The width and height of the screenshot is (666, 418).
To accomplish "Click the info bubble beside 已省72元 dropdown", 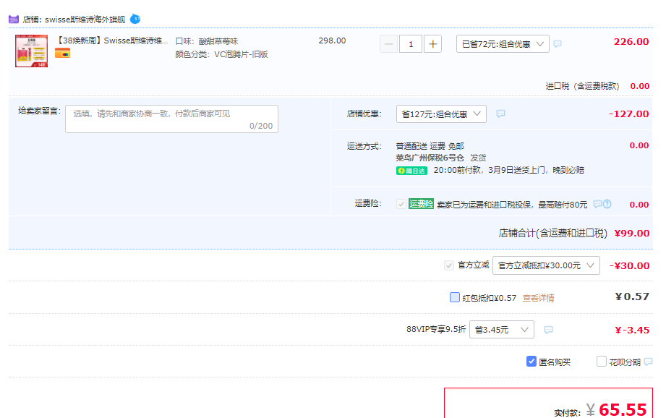I will coord(558,44).
